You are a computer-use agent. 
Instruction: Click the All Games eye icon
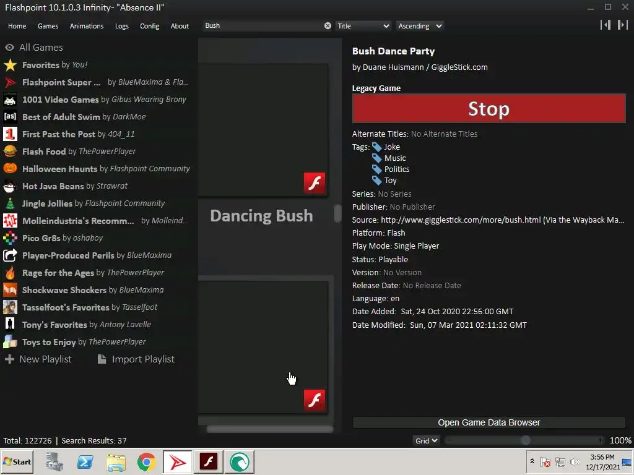coord(10,48)
